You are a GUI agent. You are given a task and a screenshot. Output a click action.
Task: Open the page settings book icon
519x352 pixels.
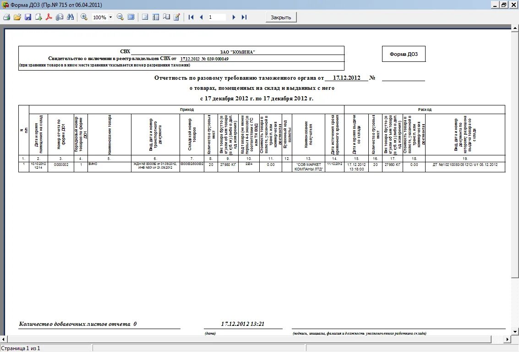tap(166, 17)
